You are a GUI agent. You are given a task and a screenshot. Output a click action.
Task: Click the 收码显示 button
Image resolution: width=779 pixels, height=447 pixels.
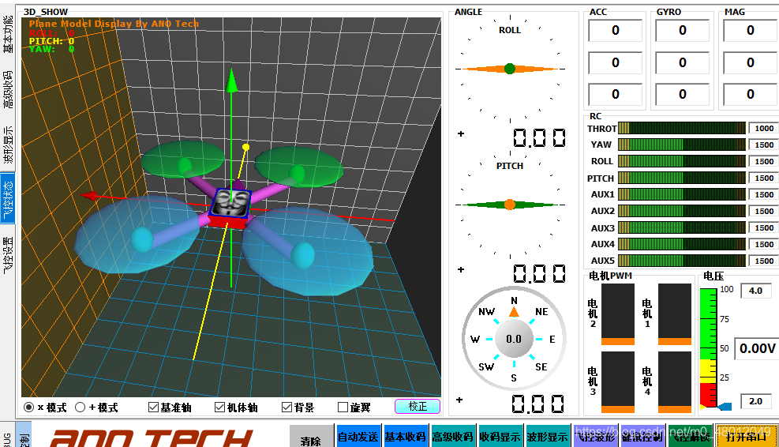coord(500,436)
